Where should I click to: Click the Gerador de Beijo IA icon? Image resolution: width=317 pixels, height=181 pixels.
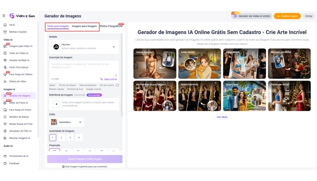[x=5, y=60]
